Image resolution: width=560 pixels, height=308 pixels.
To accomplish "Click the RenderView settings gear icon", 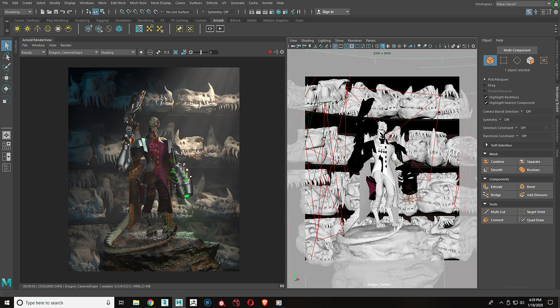I will point(282,52).
